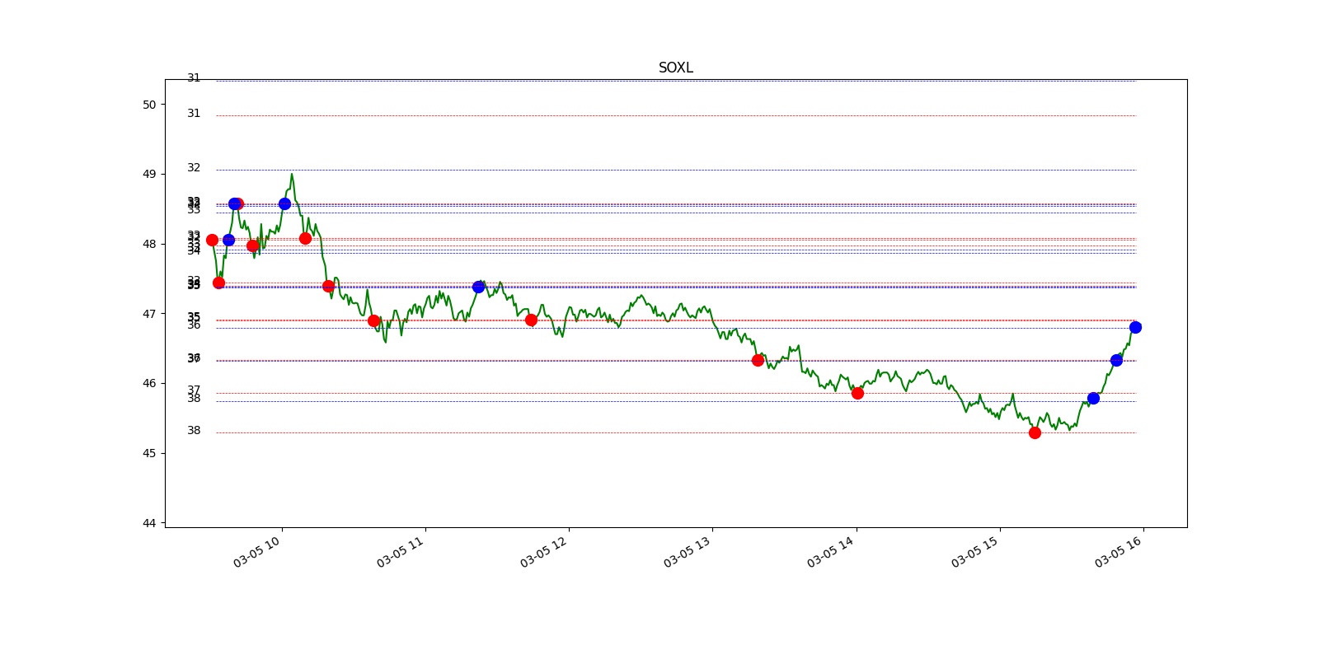The width and height of the screenshot is (1319, 659).
Task: Click the x-axis label 03-05 15
Action: (975, 552)
